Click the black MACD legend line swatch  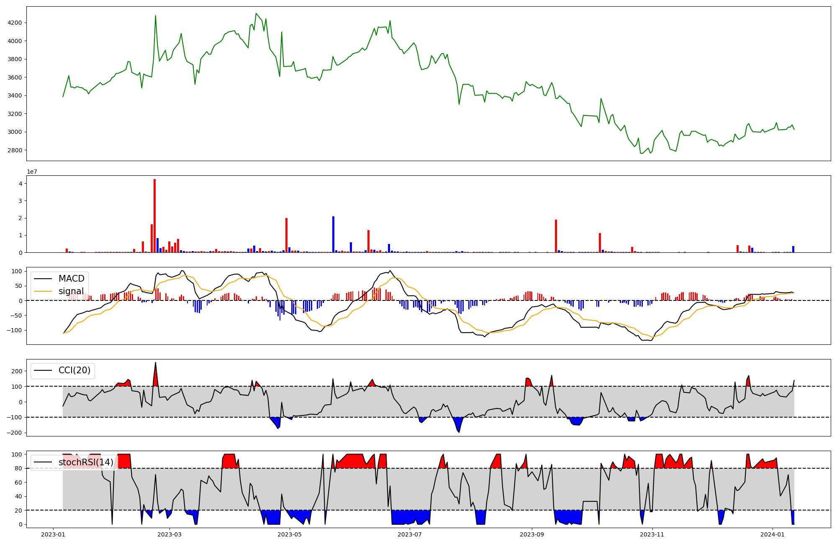pos(43,279)
